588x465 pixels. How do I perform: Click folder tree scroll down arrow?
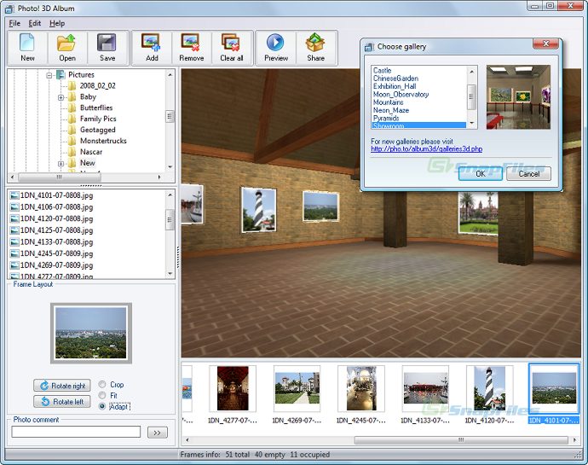(x=170, y=166)
